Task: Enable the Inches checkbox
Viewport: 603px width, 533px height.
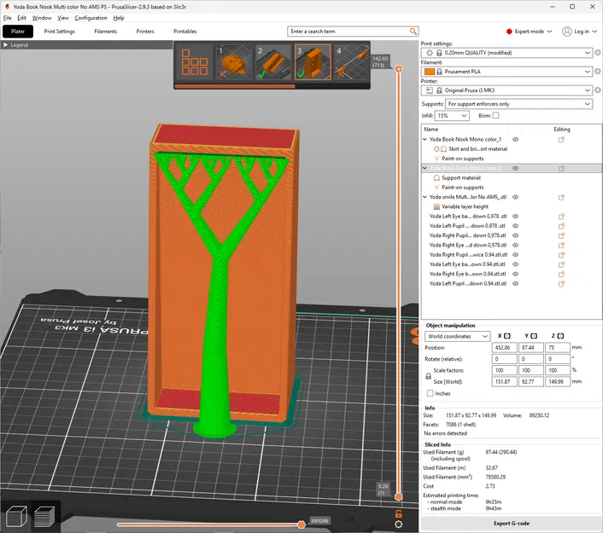Action: pos(430,393)
